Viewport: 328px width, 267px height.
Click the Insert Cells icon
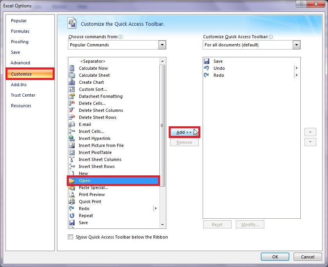point(72,131)
